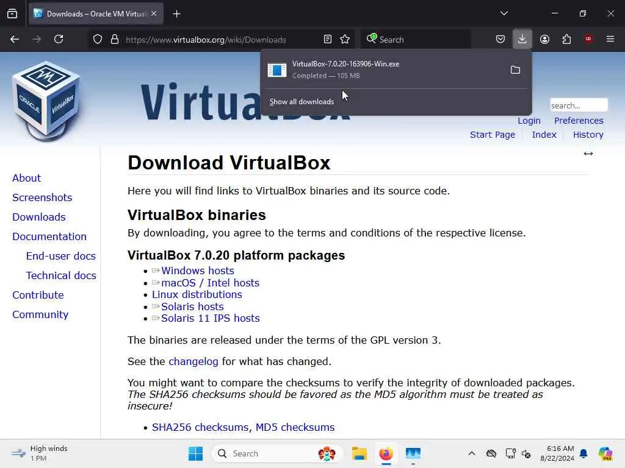Screen dimensions: 625x468
Task: Go to the Start Page link
Action: point(493,135)
